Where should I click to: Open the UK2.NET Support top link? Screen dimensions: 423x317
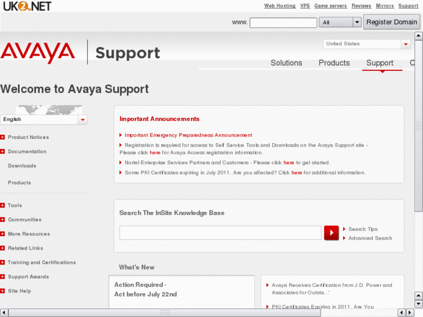pos(408,6)
